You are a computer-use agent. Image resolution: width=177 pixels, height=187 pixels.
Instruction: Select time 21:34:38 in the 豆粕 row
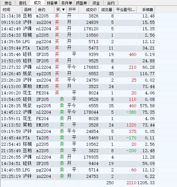coord(11,16)
